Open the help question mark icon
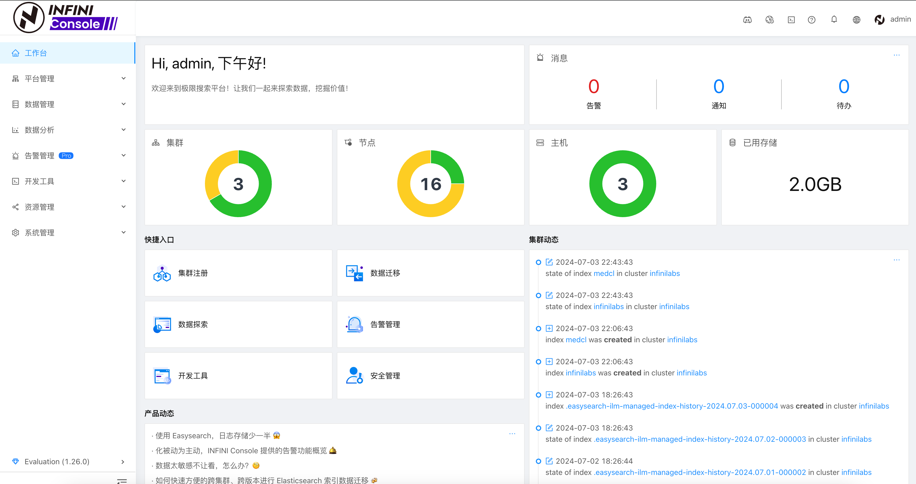The height and width of the screenshot is (484, 916). point(811,20)
